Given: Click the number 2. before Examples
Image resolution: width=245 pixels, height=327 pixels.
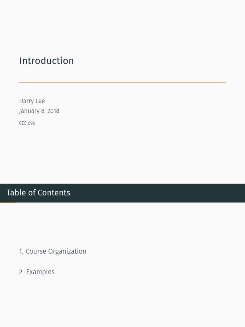Looking at the screenshot, I should click(x=21, y=272).
